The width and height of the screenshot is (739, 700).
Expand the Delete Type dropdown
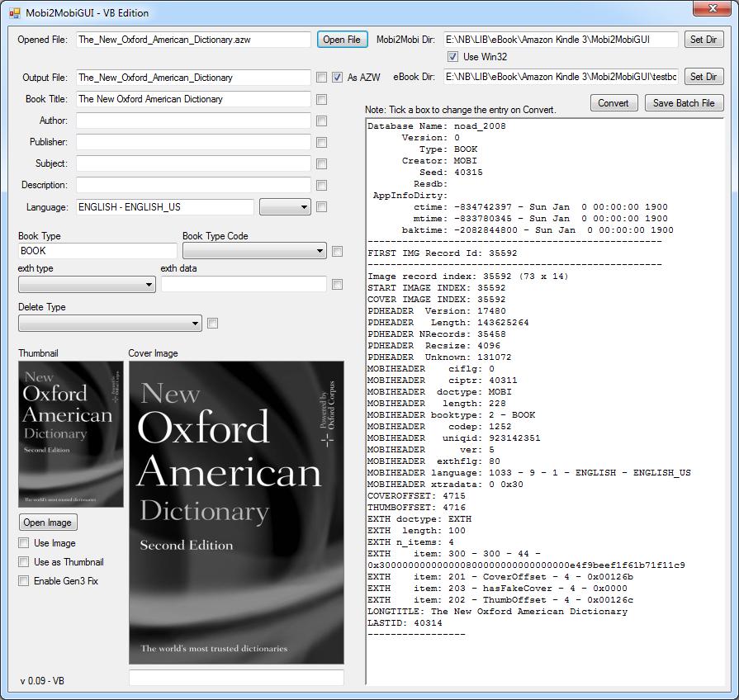tap(110, 324)
